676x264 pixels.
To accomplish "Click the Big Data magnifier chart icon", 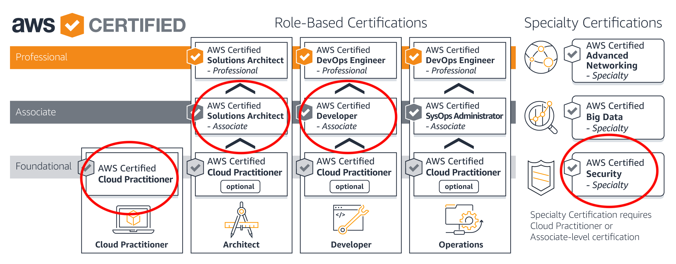I will 541,117.
